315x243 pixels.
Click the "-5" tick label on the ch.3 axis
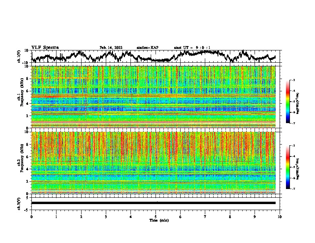tap(27, 210)
